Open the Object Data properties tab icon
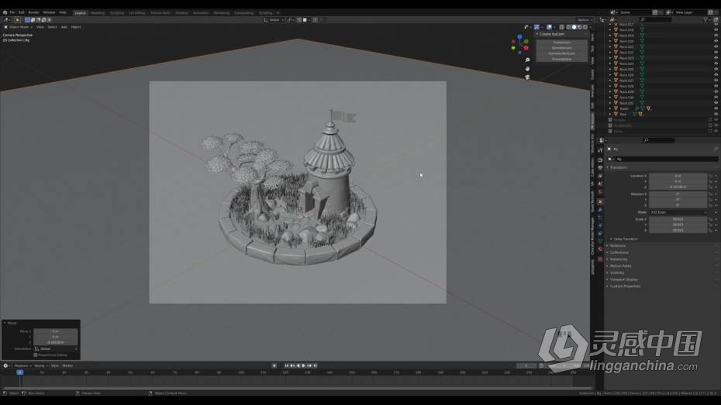The height and width of the screenshot is (405, 721). [600, 241]
